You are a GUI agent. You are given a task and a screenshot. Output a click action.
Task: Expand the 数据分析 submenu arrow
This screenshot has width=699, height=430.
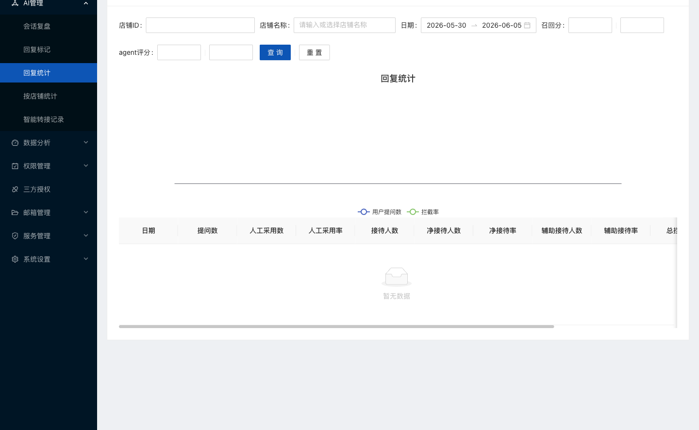tap(86, 143)
